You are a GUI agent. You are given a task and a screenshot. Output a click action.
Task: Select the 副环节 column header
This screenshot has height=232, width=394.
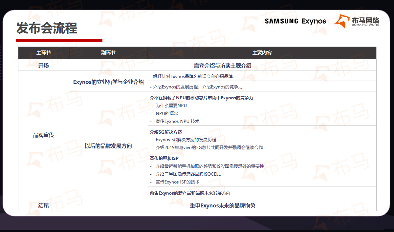click(x=108, y=53)
